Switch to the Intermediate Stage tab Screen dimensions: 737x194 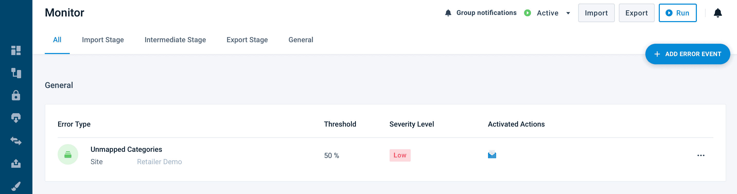[x=175, y=40]
